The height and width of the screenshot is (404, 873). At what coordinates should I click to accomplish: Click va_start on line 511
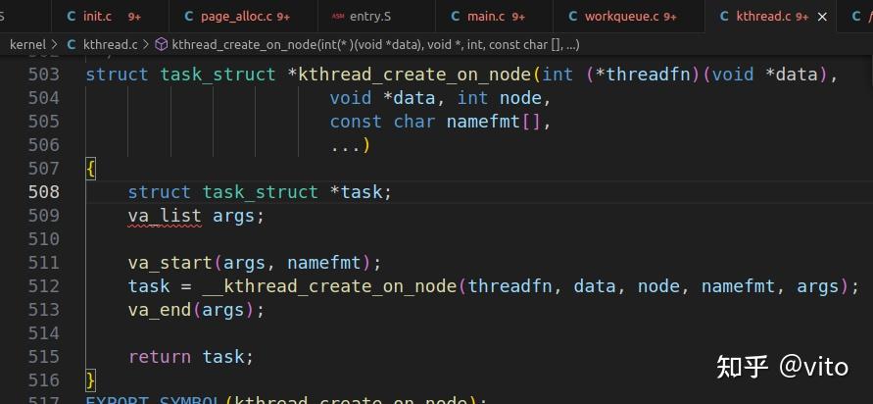pos(170,263)
